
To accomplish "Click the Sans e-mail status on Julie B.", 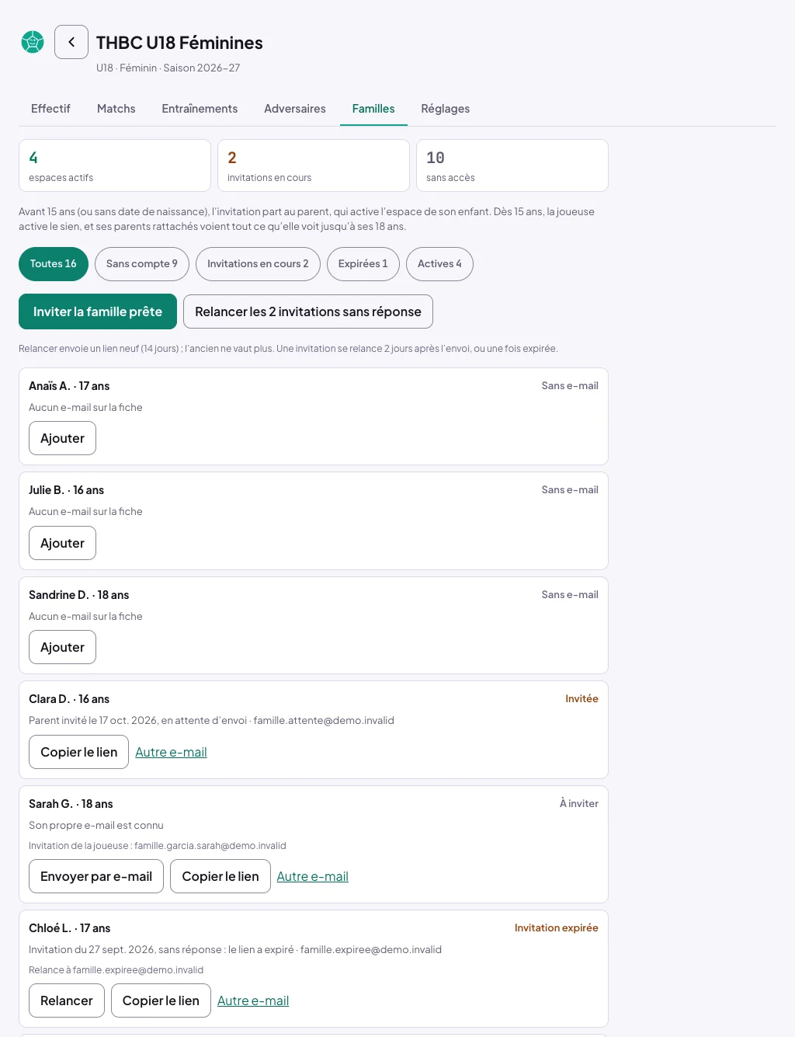I will 570,489.
